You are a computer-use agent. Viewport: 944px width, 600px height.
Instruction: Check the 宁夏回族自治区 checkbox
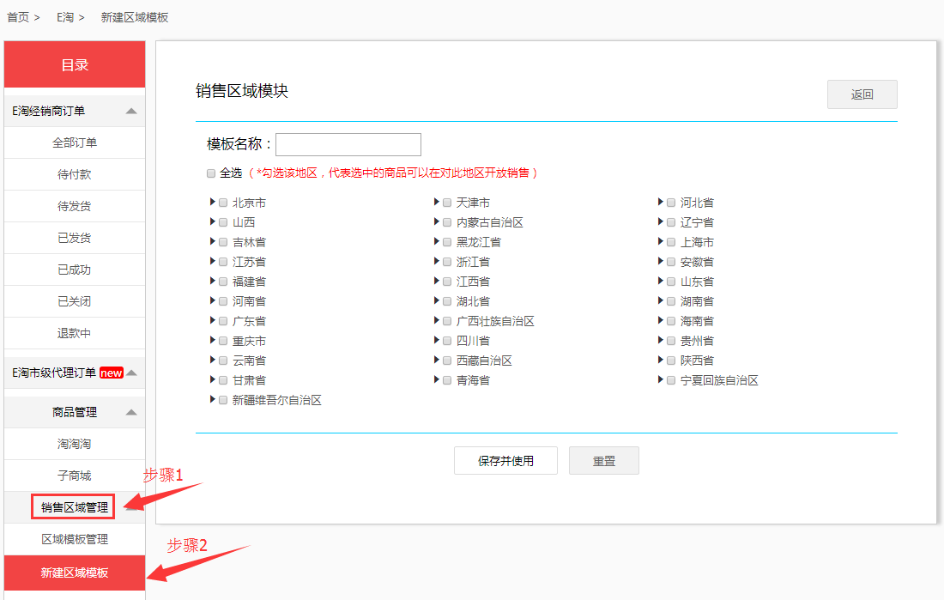671,381
